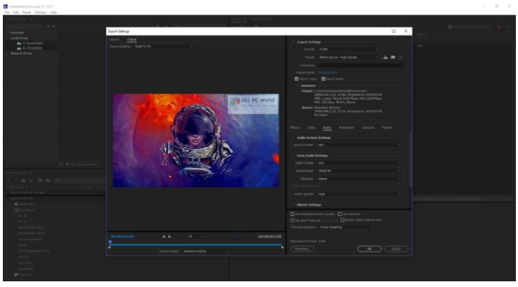Switch to the Multiplexer tab

pyautogui.click(x=346, y=127)
